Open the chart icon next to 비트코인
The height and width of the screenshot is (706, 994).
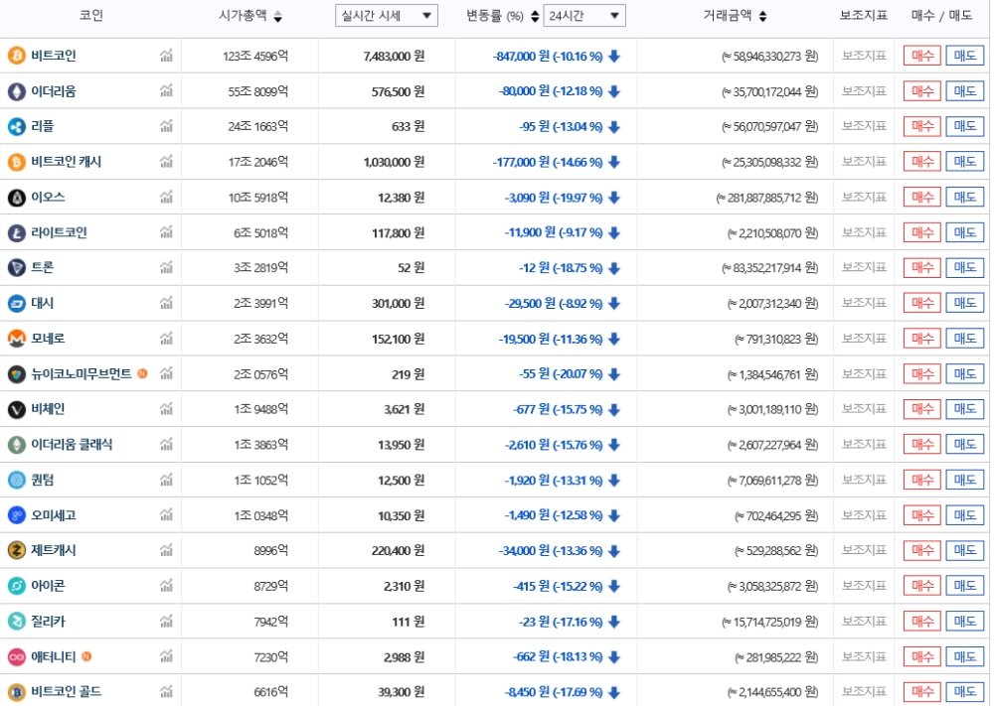point(166,56)
